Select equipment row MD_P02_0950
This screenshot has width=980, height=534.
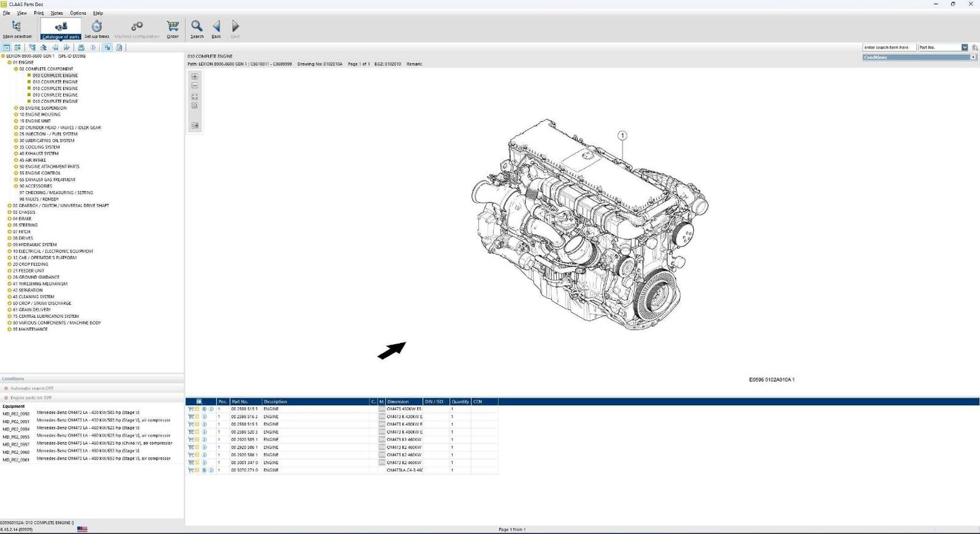(71, 413)
